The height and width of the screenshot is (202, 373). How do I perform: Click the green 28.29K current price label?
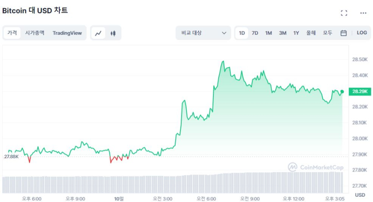(x=360, y=91)
